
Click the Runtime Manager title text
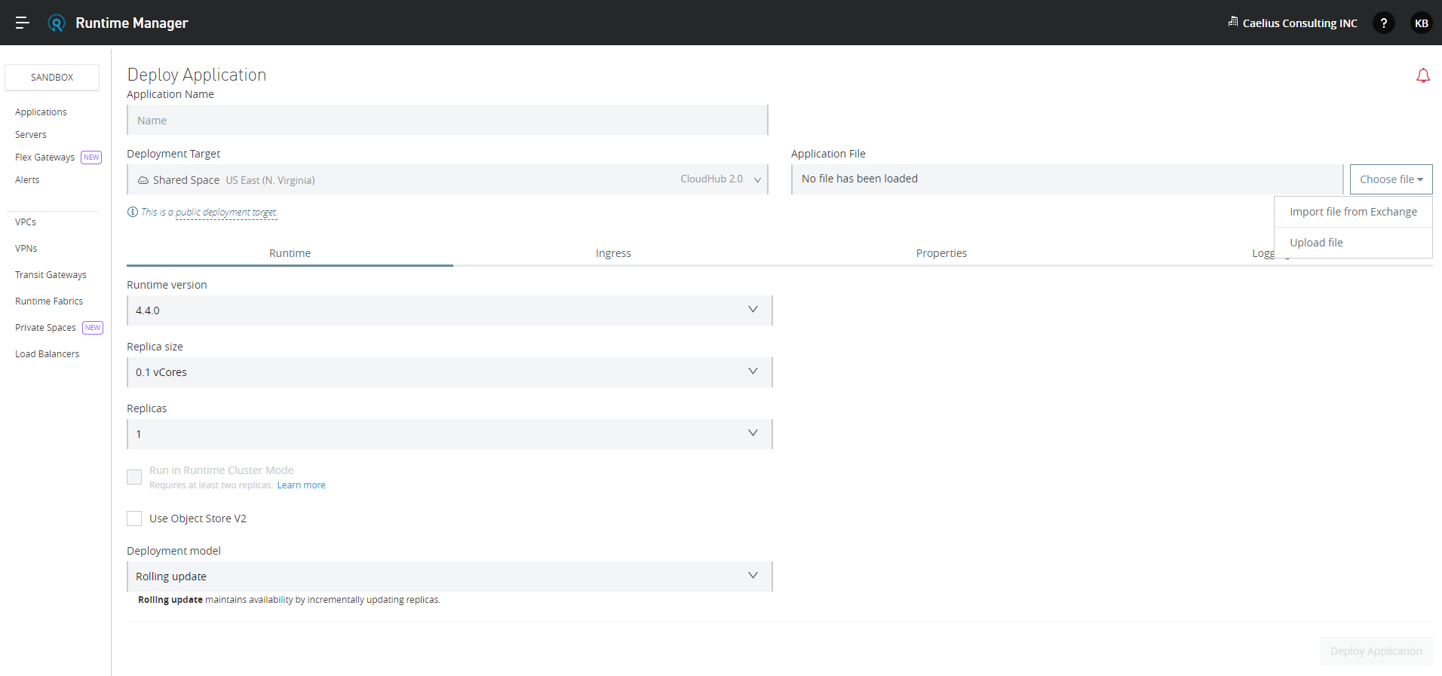(x=132, y=23)
